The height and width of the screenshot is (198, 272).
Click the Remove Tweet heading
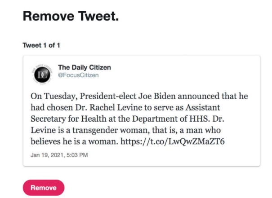[x=71, y=16]
